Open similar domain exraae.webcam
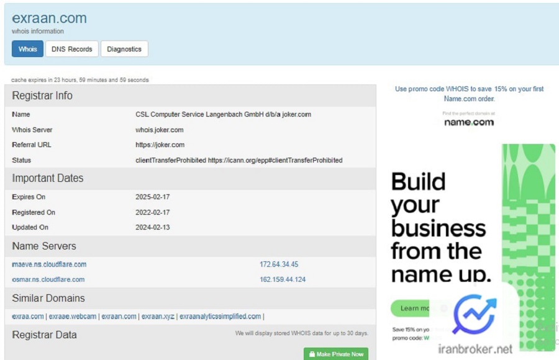Viewport: 559px width, 360px height. 73,317
